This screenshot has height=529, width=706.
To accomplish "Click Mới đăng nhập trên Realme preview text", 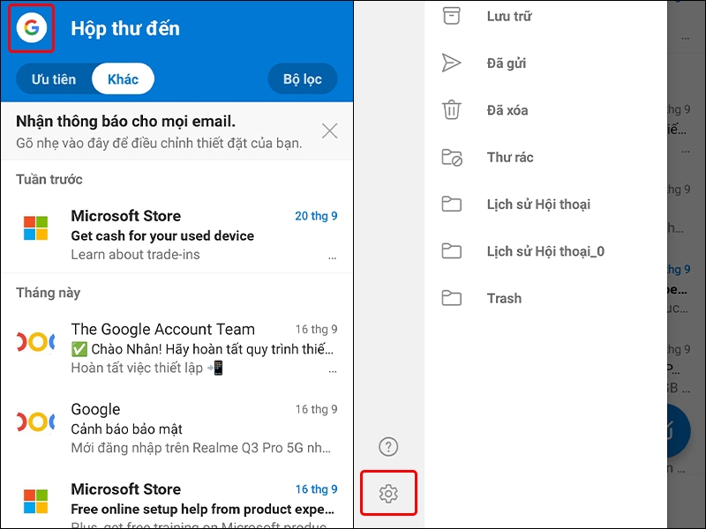I will coord(201,448).
